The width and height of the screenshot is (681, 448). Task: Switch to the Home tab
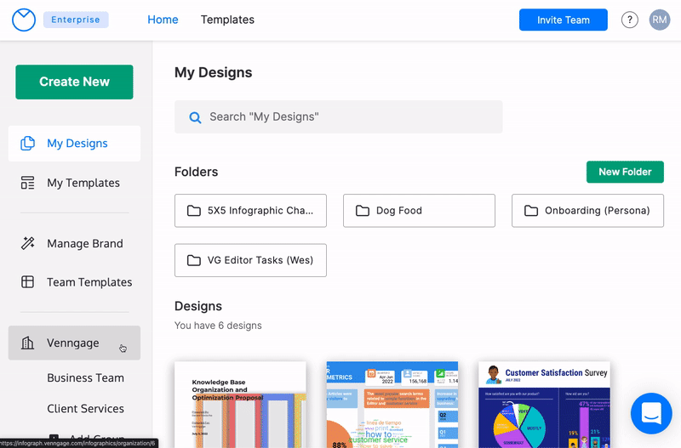[163, 20]
